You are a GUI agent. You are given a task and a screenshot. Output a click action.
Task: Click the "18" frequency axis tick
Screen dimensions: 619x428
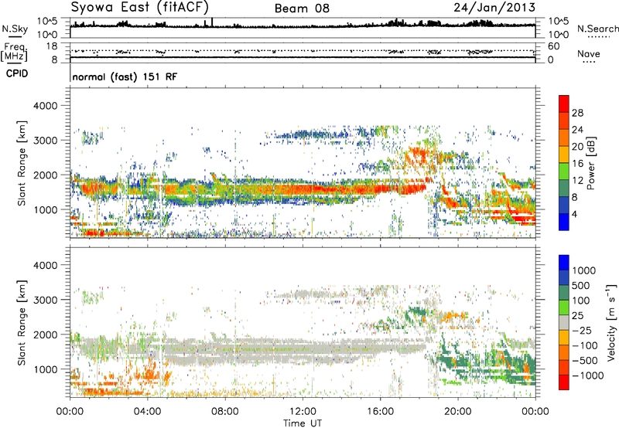[x=52, y=46]
